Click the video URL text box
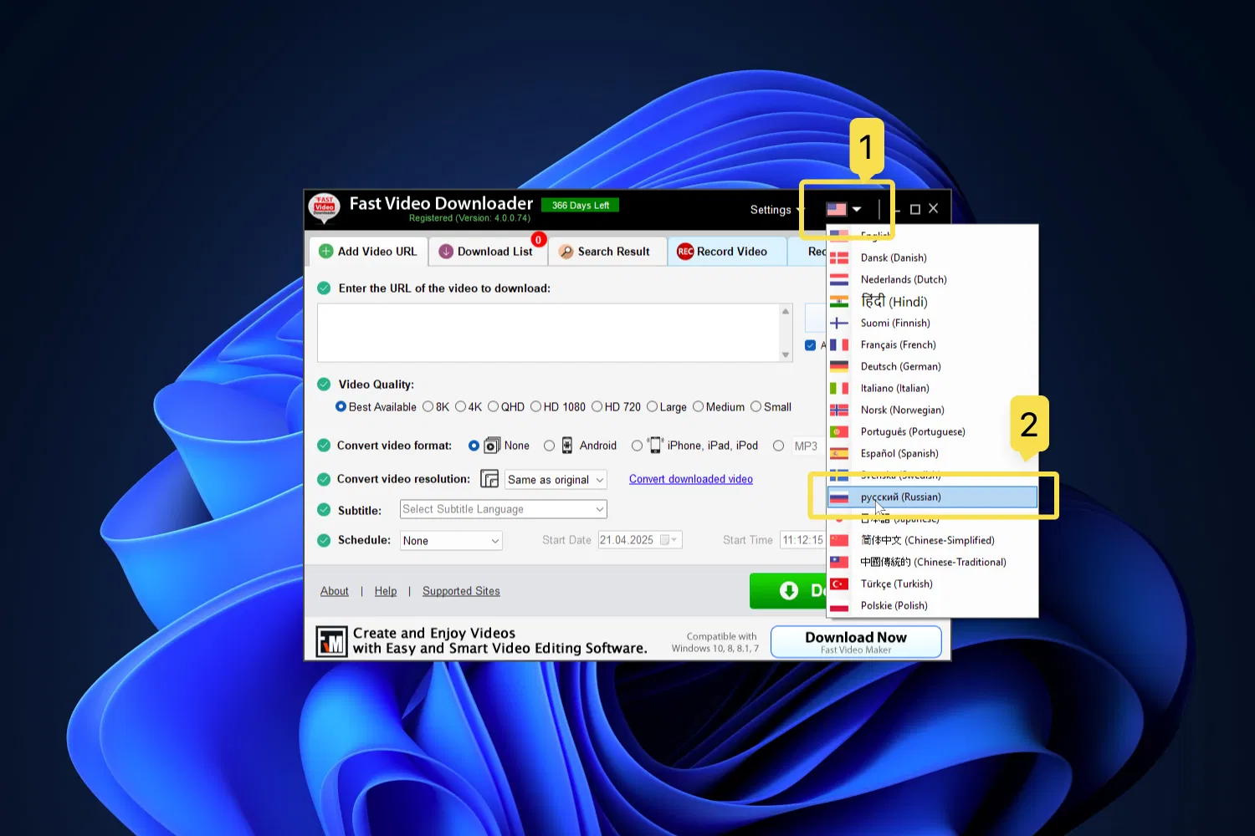 (549, 333)
